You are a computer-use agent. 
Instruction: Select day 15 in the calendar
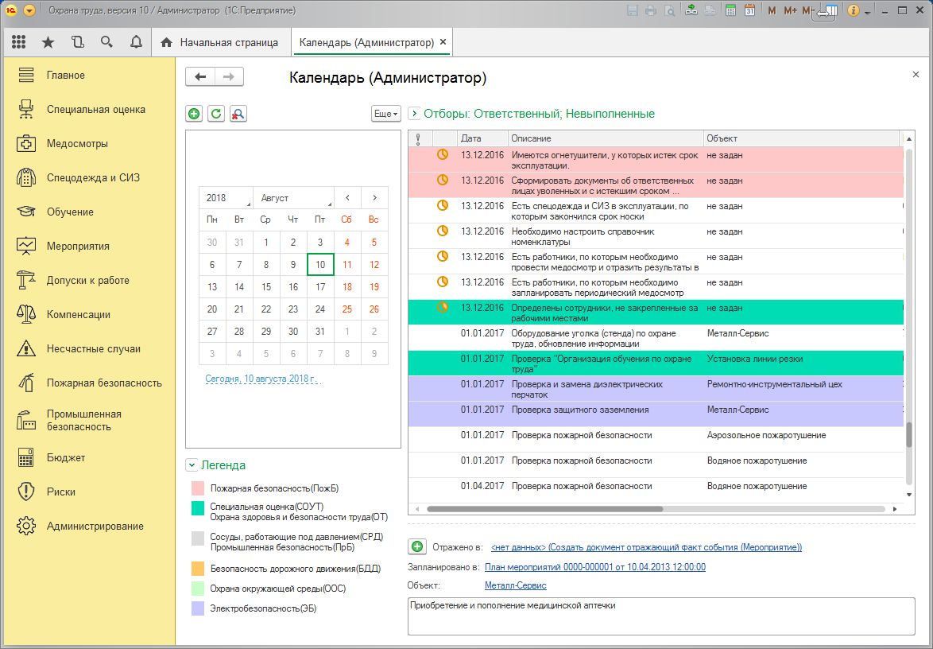click(x=266, y=287)
